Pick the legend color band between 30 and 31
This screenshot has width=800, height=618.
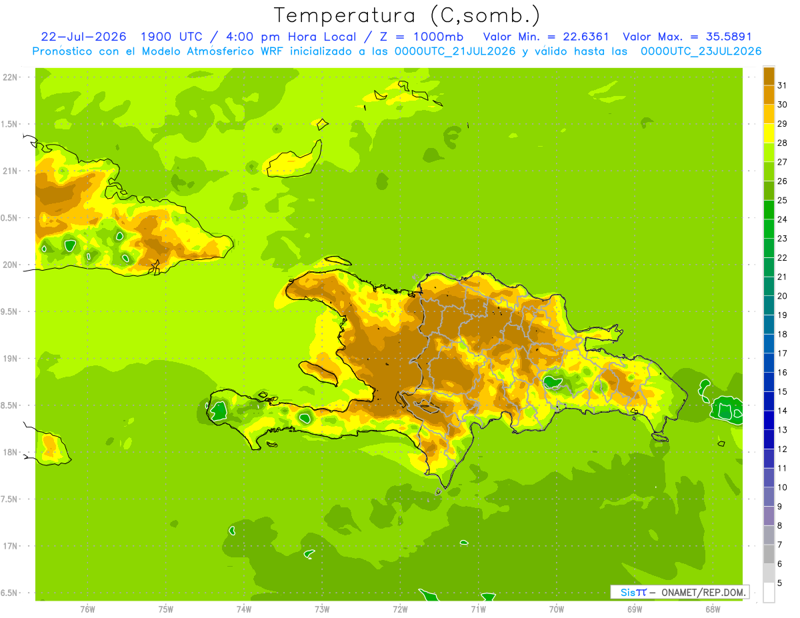pyautogui.click(x=769, y=95)
